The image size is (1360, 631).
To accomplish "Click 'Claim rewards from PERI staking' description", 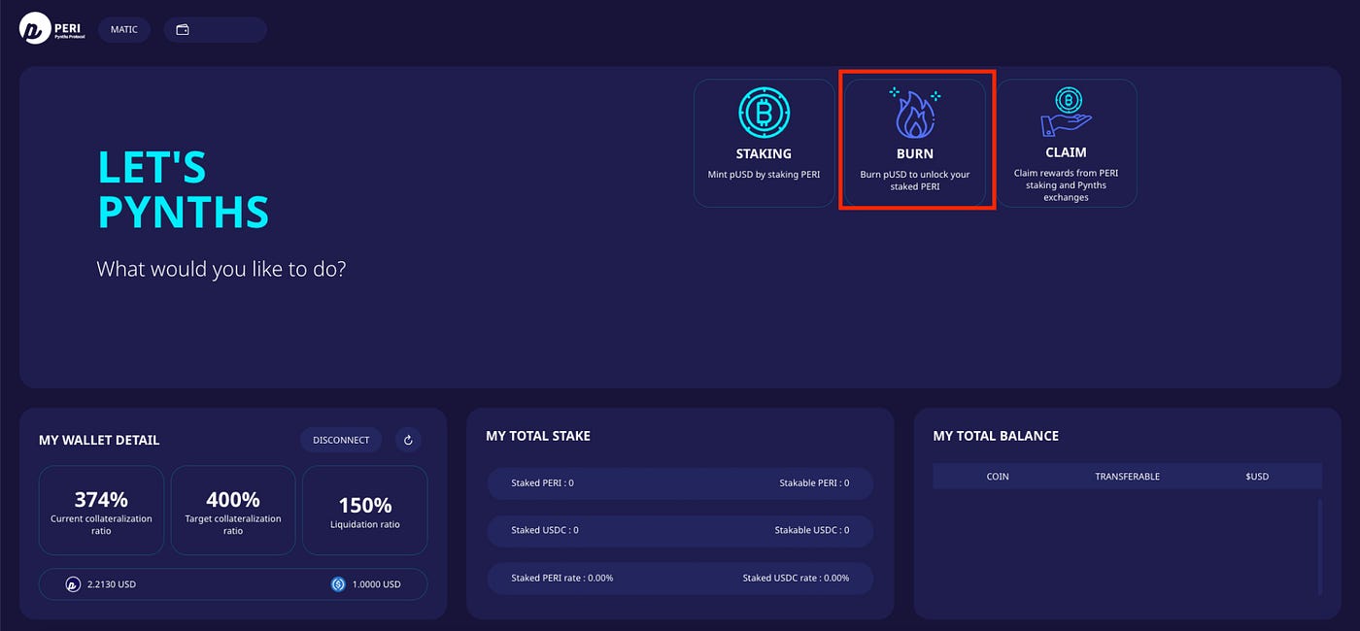I will 1066,184.
